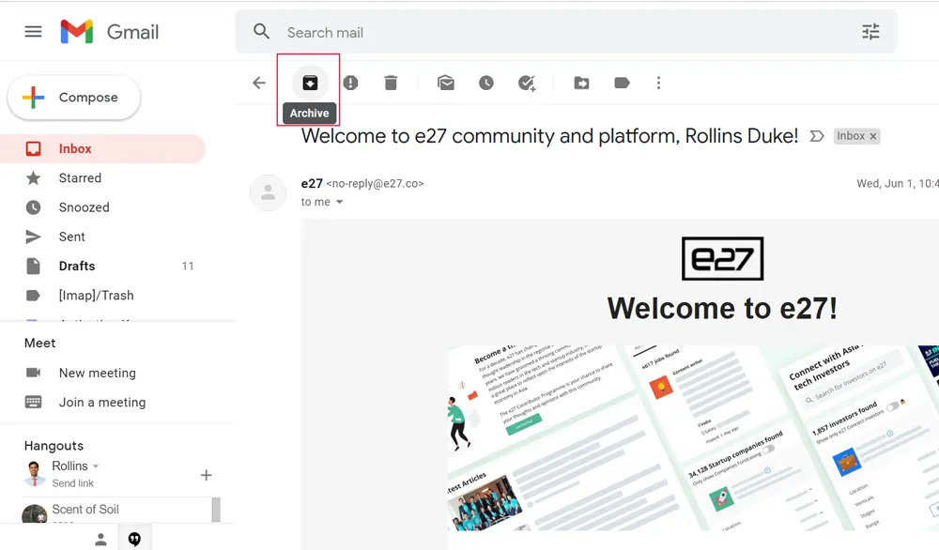Open the Drafts folder
Screen dimensions: 939x550
click(77, 266)
